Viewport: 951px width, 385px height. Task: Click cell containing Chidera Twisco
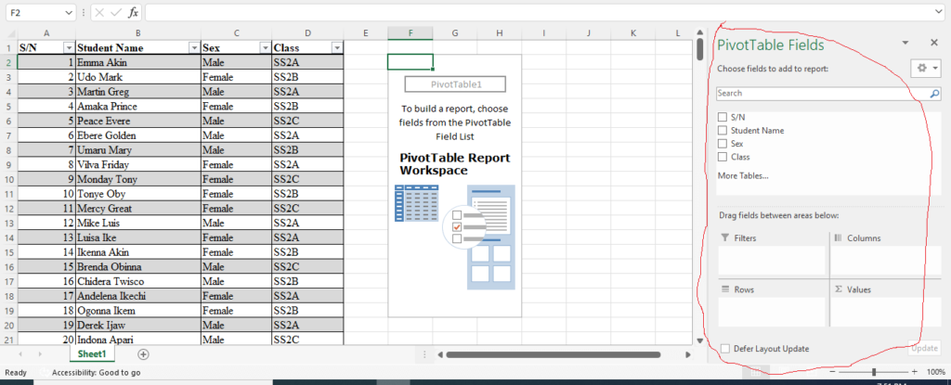click(x=138, y=281)
